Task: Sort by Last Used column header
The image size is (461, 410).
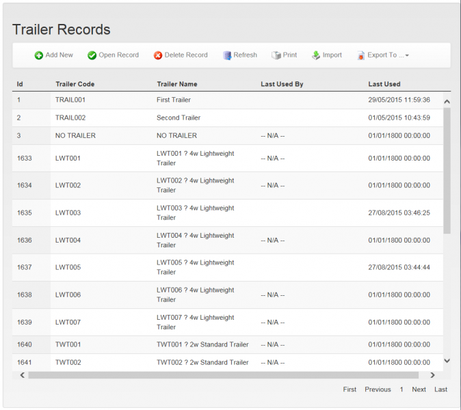Action: [x=384, y=84]
